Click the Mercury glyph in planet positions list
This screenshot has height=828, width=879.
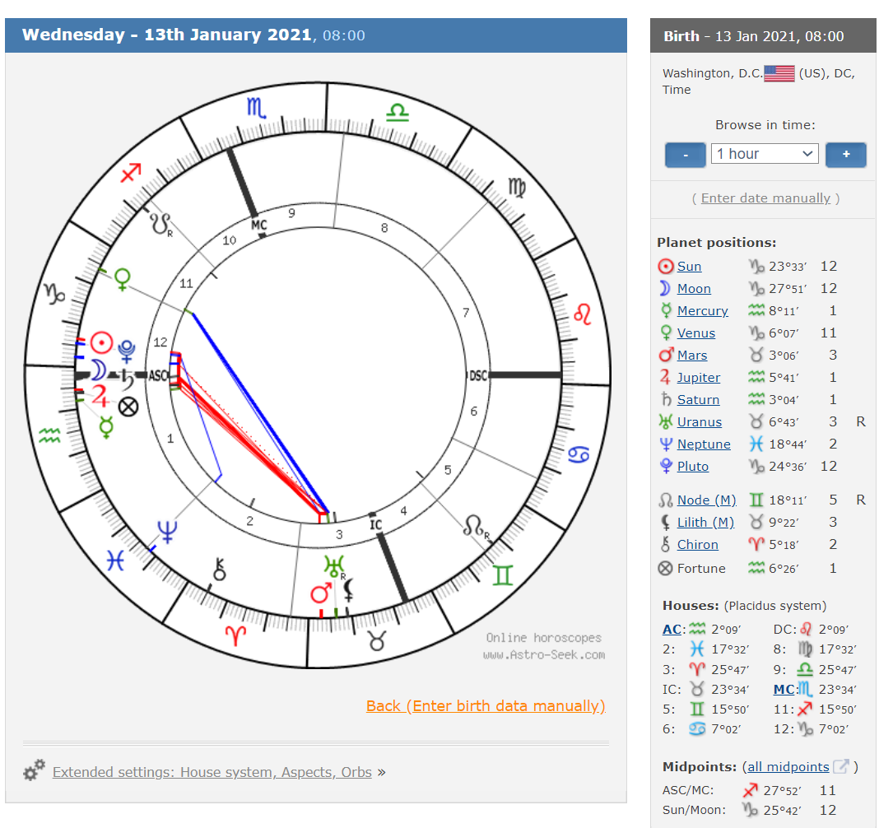pyautogui.click(x=666, y=310)
